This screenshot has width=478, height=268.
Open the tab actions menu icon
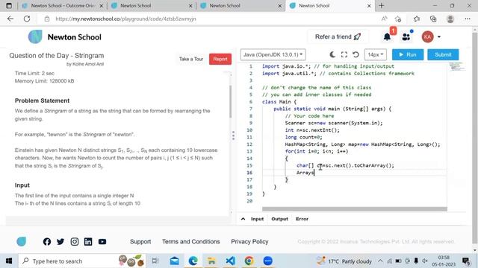point(9,5)
